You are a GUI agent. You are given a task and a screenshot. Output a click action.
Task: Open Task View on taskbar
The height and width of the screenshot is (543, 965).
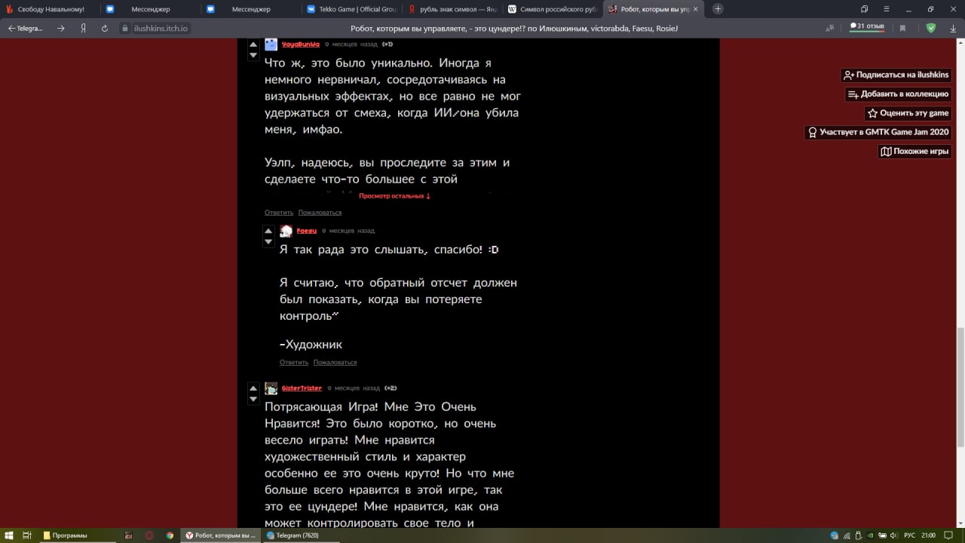coord(26,535)
